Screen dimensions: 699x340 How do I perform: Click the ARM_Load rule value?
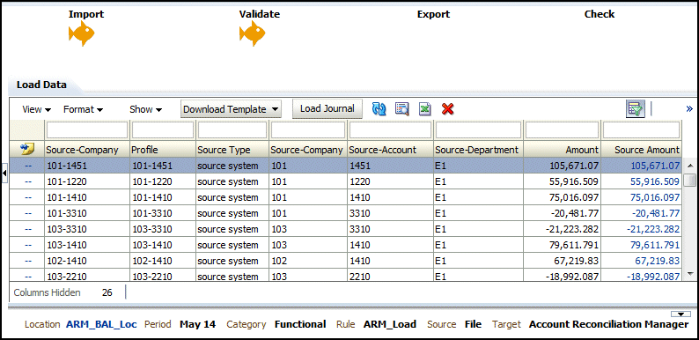point(390,324)
